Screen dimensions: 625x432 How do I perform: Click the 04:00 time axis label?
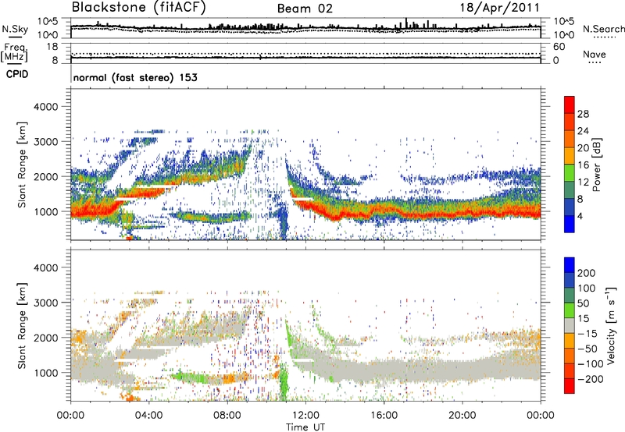click(x=148, y=416)
